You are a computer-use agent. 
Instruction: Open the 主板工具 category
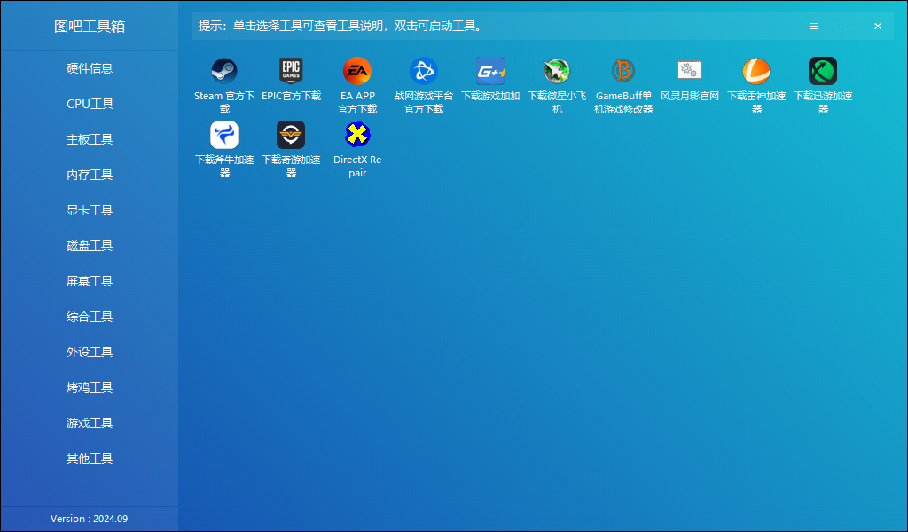90,139
